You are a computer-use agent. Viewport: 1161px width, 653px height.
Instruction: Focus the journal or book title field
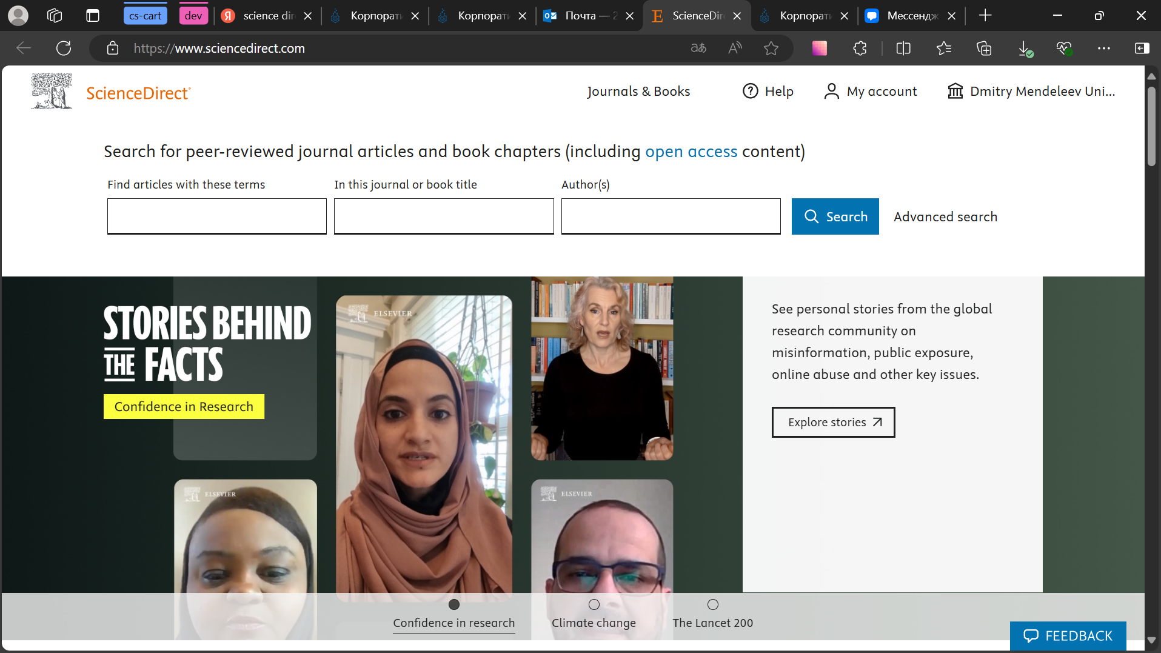point(444,216)
